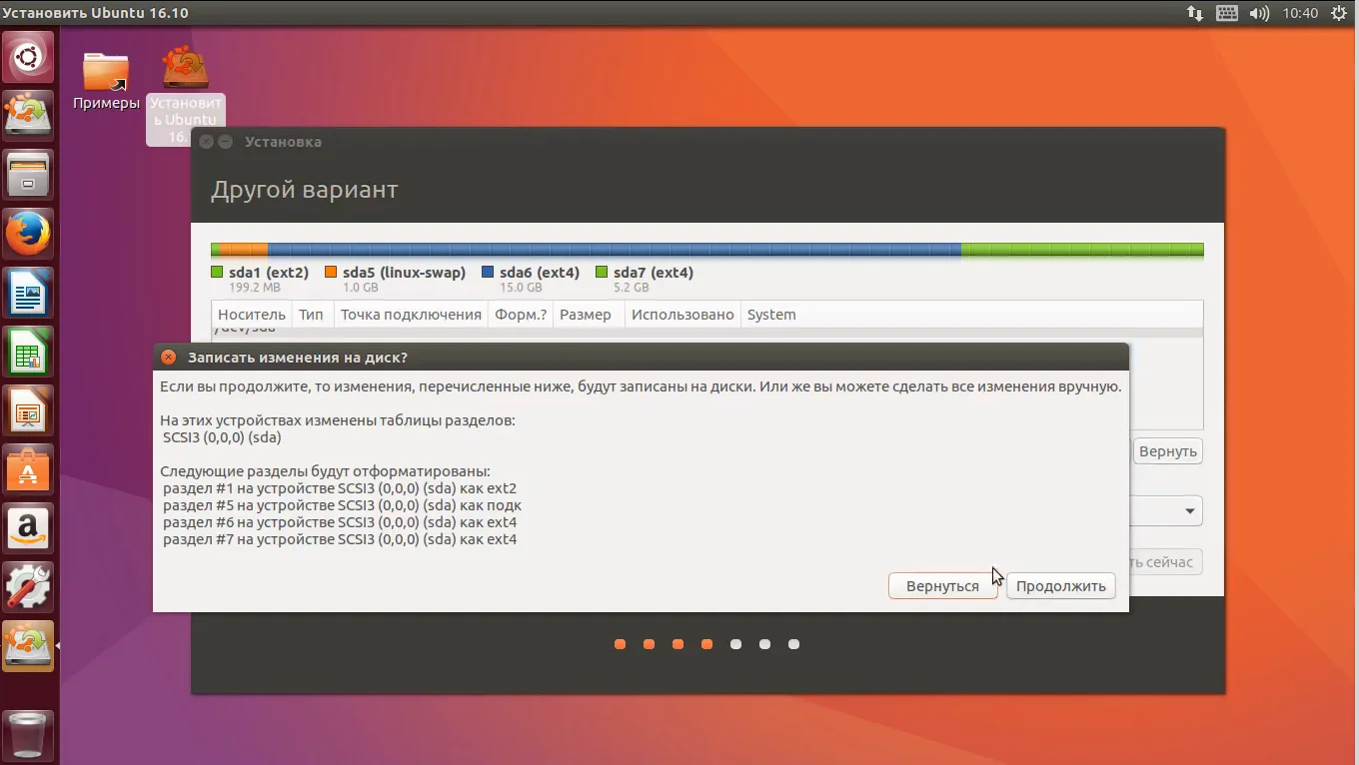Launch LibreOffice Writer from the launcher
1359x765 pixels.
[x=28, y=293]
